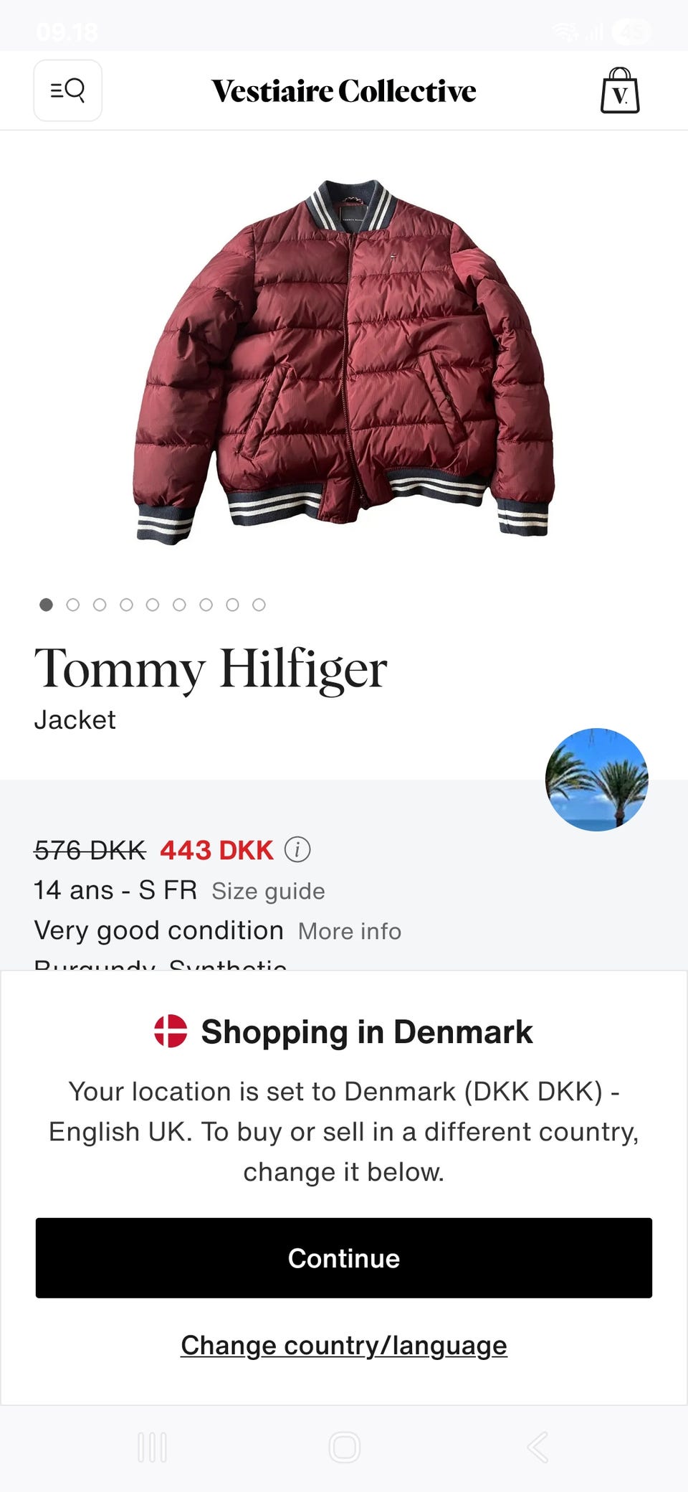Open the shopping bag
The width and height of the screenshot is (688, 1492).
tap(620, 91)
